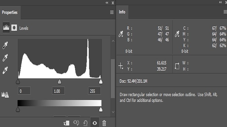
Task: Collapse the Info panel to icons
Action: pos(220,2)
